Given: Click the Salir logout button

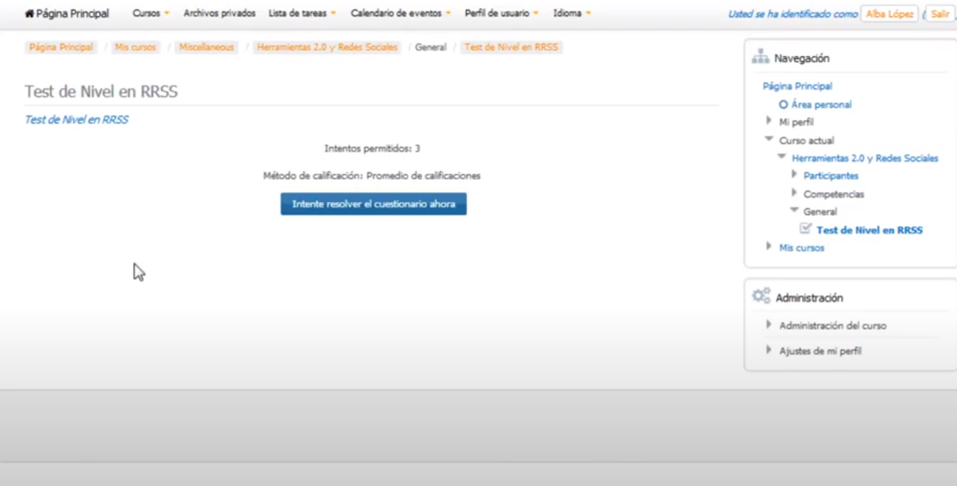Looking at the screenshot, I should (x=940, y=14).
